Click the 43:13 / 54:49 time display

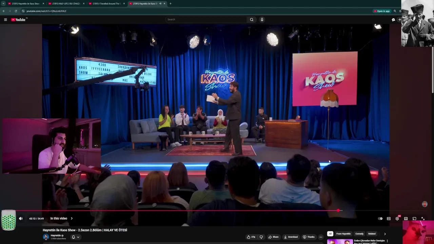36,219
